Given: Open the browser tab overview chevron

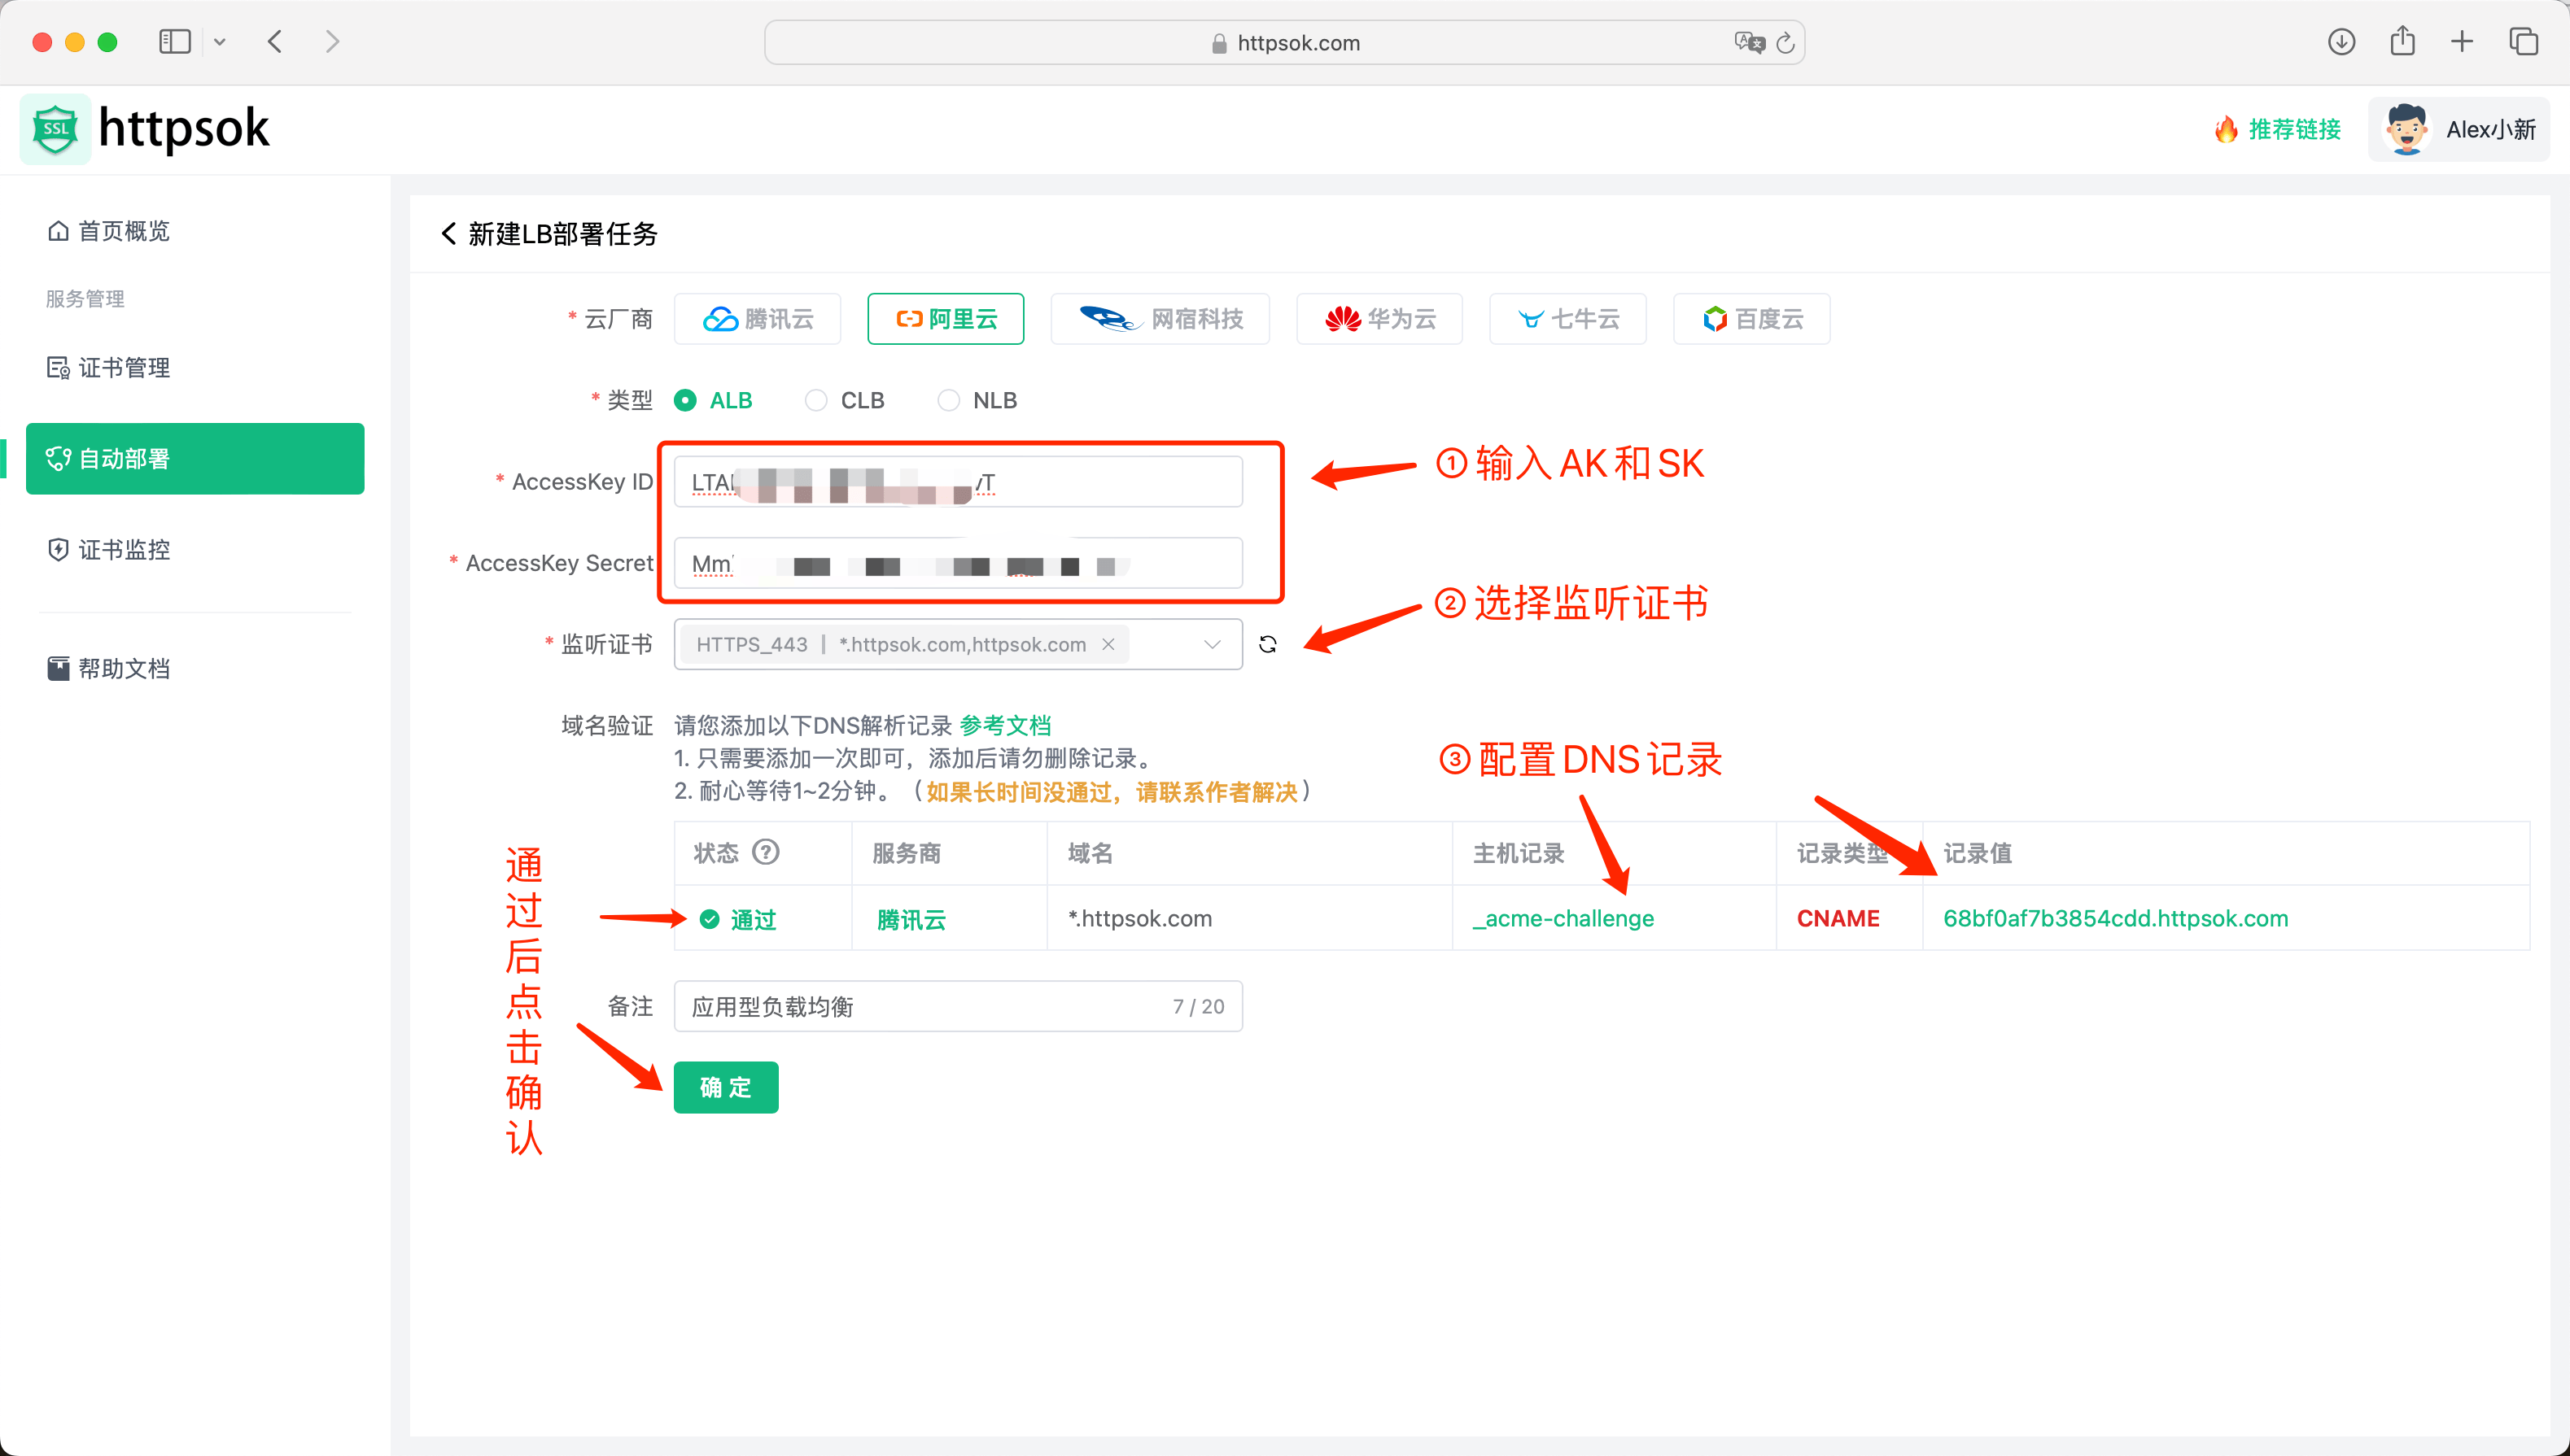Looking at the screenshot, I should click(220, 41).
